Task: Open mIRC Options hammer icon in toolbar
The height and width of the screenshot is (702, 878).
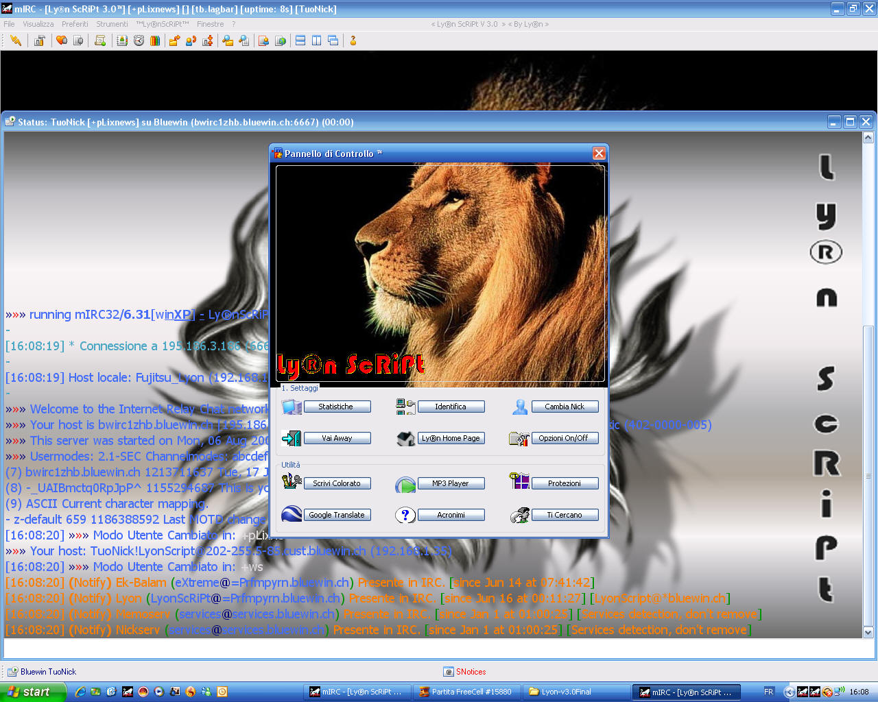Action: click(40, 40)
